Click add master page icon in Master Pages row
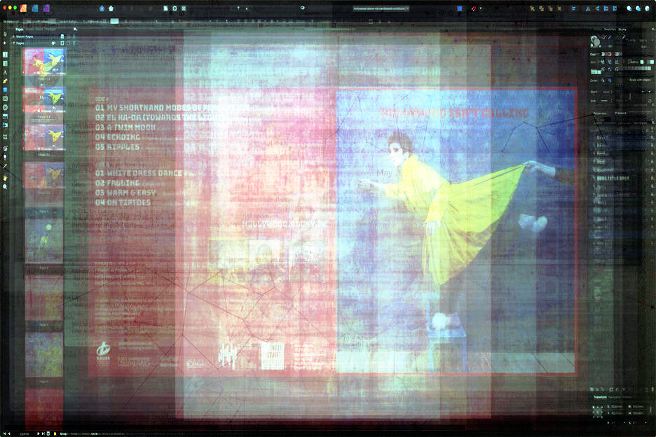 [62, 37]
